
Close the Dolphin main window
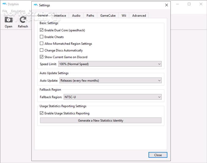coord(201,4)
